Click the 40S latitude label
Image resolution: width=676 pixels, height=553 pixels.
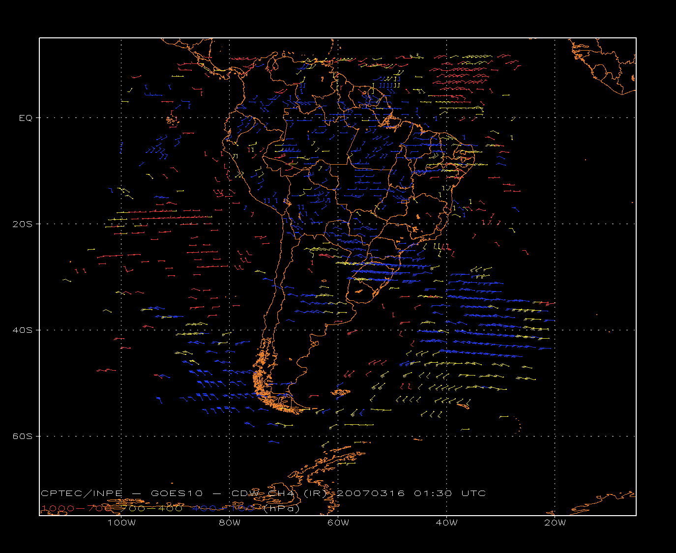(22, 330)
